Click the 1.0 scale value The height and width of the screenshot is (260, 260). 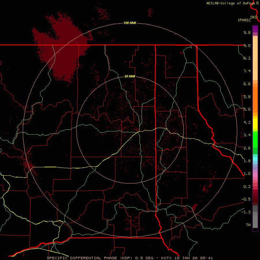tap(247, 174)
